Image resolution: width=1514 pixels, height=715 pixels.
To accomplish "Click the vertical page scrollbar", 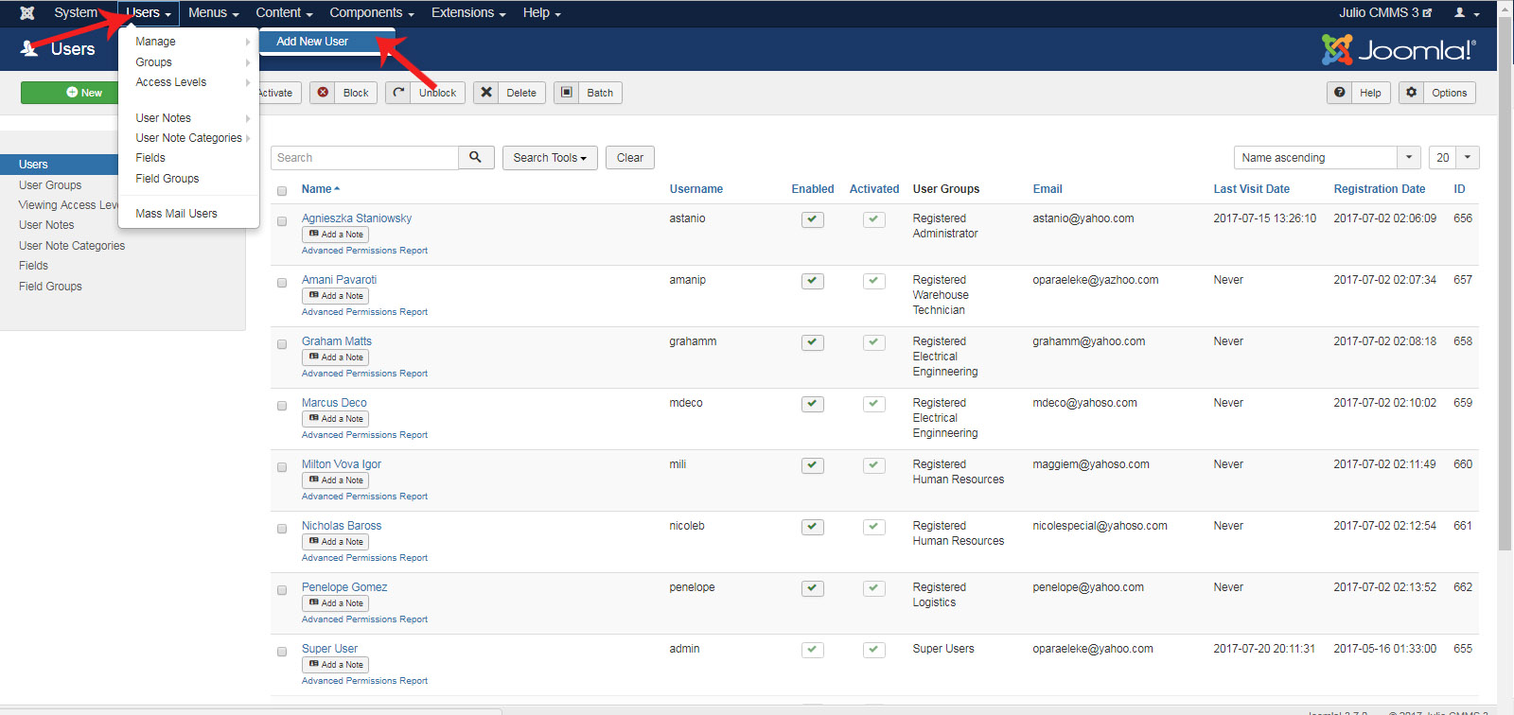I will pos(1505,284).
